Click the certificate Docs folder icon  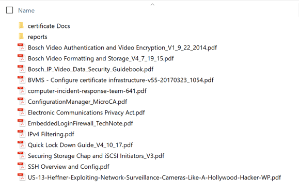21,25
